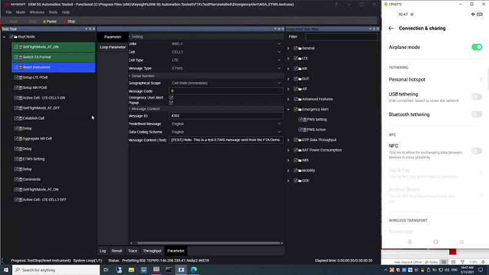Turn off Airplane mode on the phone
This screenshot has width=489, height=275.
477,47
